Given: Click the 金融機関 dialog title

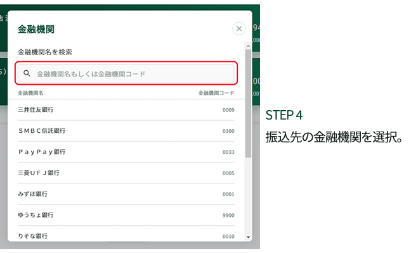Looking at the screenshot, I should [x=36, y=29].
